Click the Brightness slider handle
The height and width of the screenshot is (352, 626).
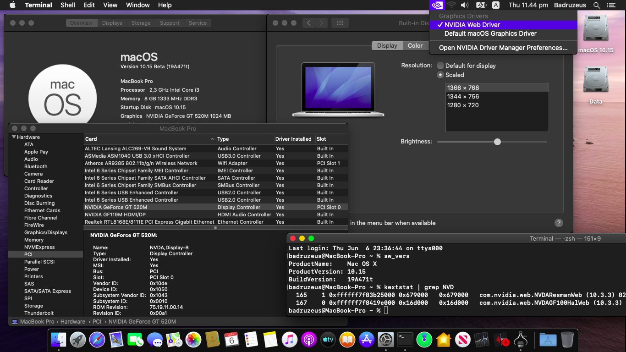click(497, 142)
